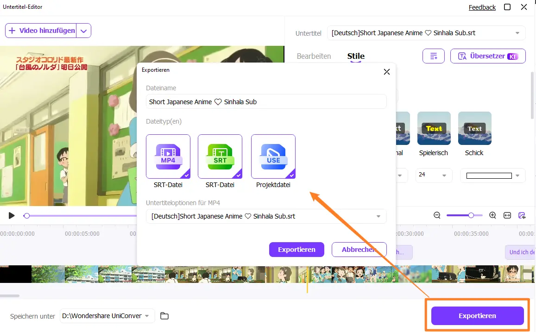The image size is (536, 332).
Task: Toggle the MP4 file type tile
Action: point(168,157)
